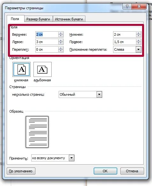Open the Положение переплета dropdown

click(x=138, y=49)
